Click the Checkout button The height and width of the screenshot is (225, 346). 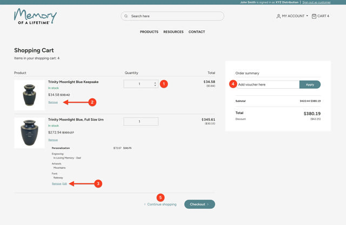tap(199, 204)
